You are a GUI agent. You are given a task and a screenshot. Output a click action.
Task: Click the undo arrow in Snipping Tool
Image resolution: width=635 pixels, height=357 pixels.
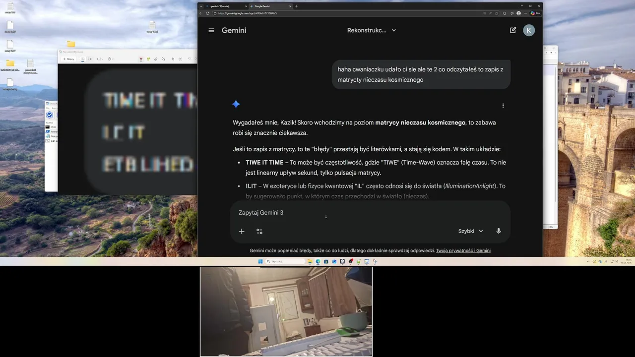coord(189,59)
